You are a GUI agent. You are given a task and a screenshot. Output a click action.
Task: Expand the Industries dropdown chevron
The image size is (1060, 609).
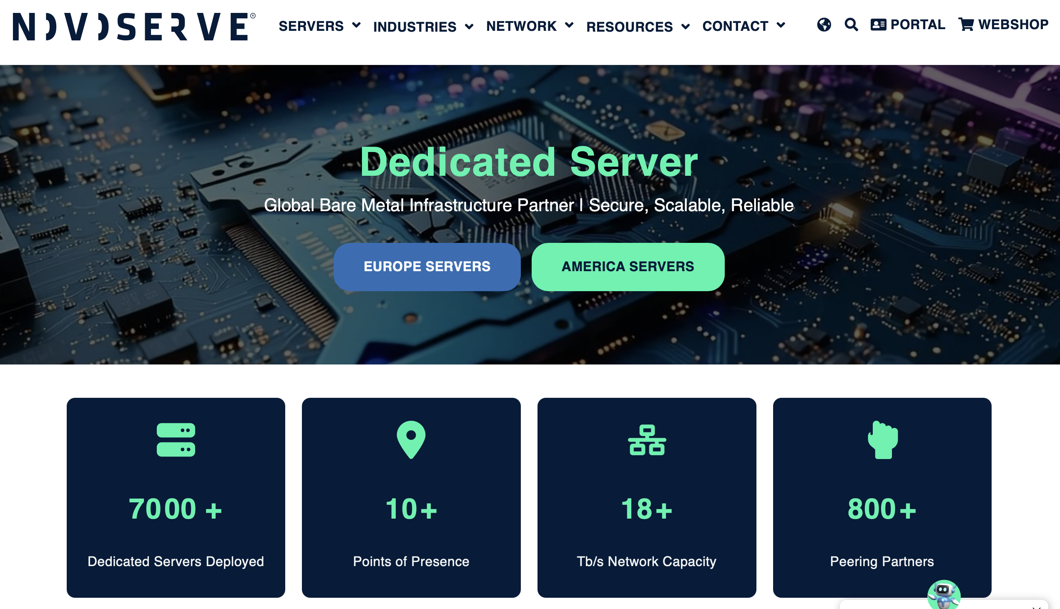[x=469, y=26]
